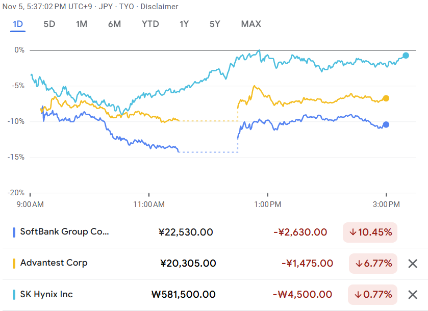Click the SoftBank blue line endpoint dot

pyautogui.click(x=386, y=124)
